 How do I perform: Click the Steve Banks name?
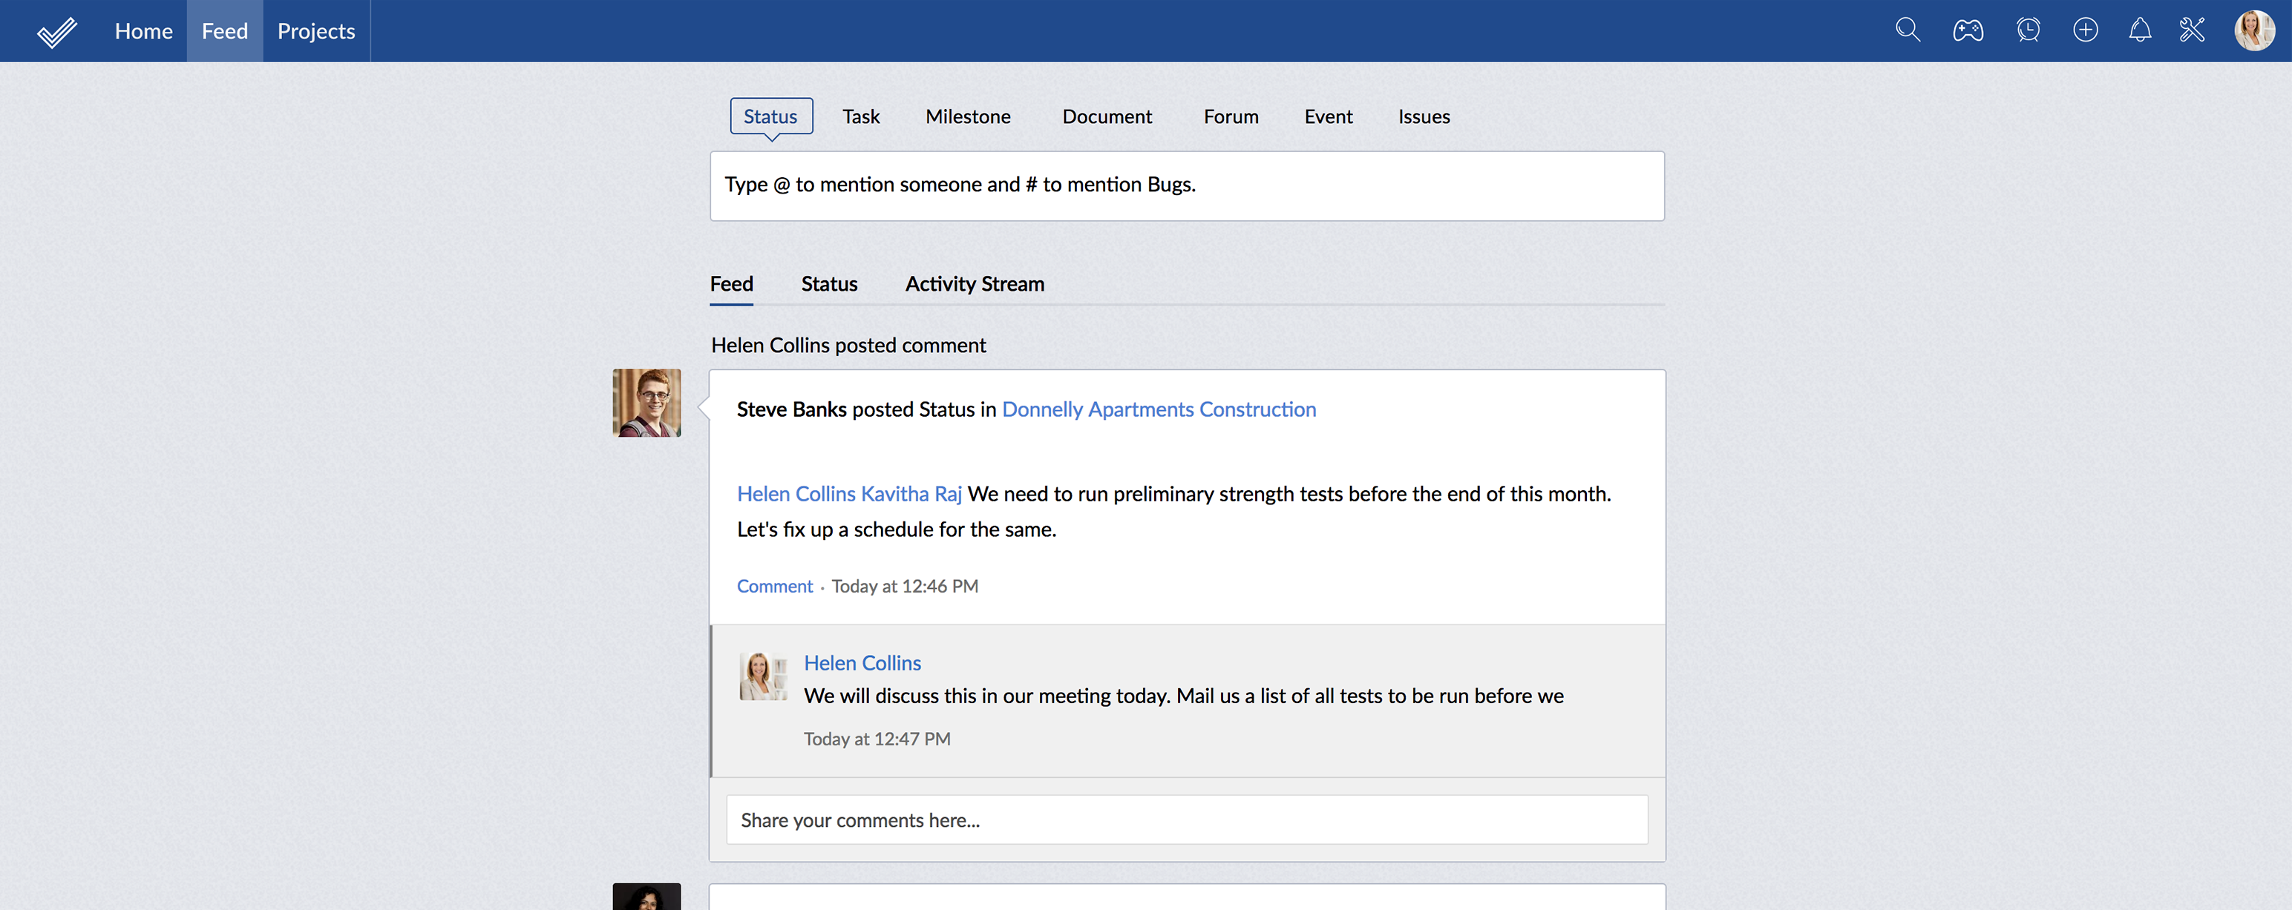pyautogui.click(x=791, y=409)
